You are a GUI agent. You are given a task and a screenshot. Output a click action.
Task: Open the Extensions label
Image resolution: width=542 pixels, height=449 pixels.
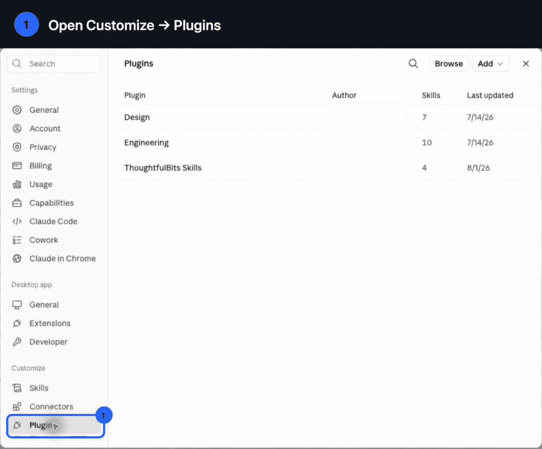click(x=50, y=323)
